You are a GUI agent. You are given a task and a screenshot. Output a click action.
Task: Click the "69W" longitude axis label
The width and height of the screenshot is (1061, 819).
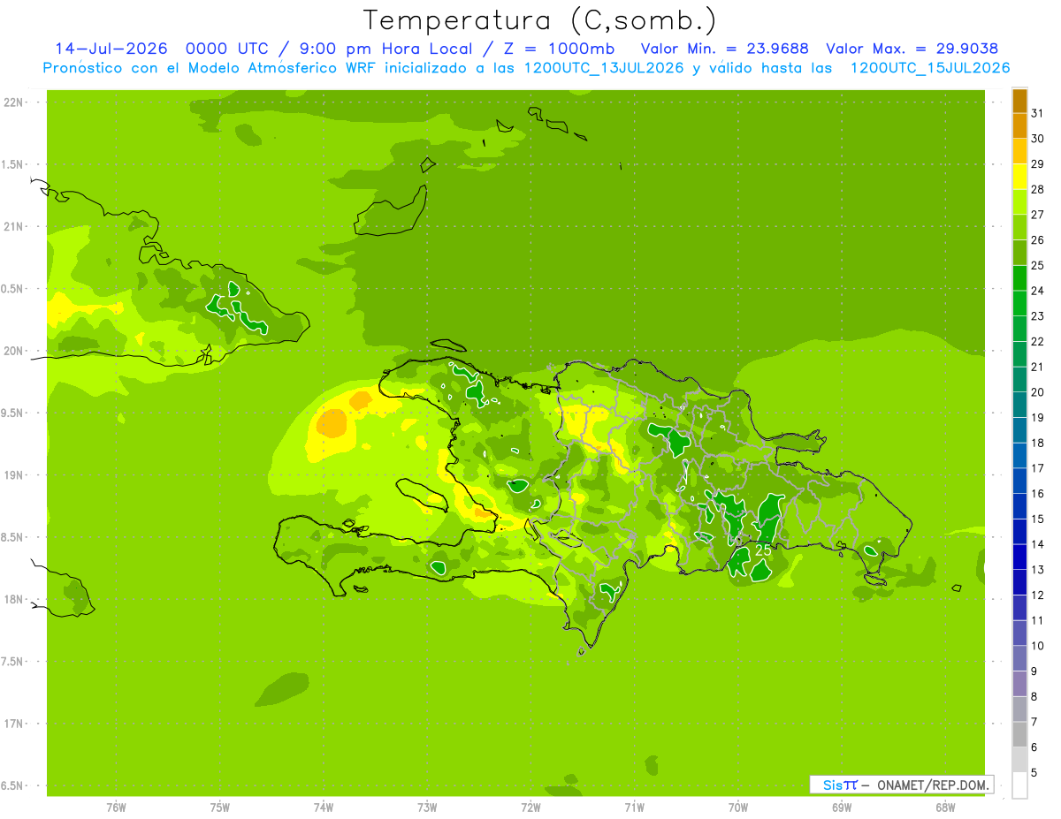[x=842, y=808]
